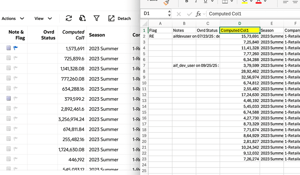300x175 pixels.
Task: Confirm entry with the checkmark icon
Action: click(x=189, y=14)
